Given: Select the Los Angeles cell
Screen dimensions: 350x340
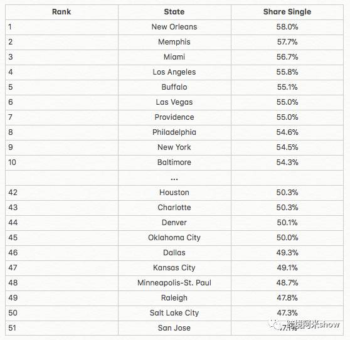Looking at the screenshot, I should click(174, 72).
